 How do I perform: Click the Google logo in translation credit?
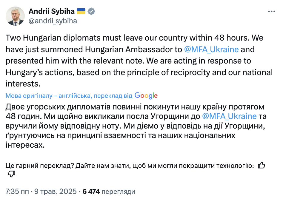[146, 95]
